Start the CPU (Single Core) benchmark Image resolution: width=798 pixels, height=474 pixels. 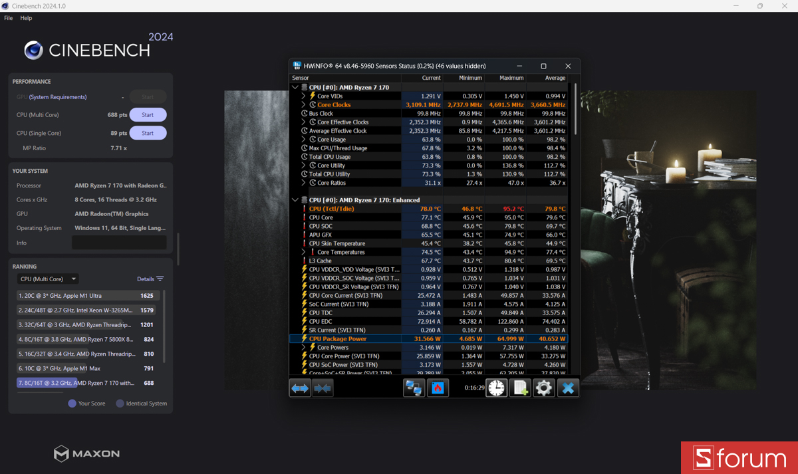[148, 133]
